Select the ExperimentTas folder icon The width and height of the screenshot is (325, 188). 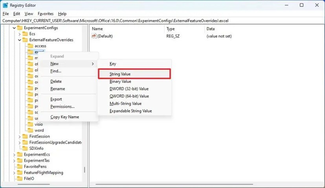click(20, 160)
